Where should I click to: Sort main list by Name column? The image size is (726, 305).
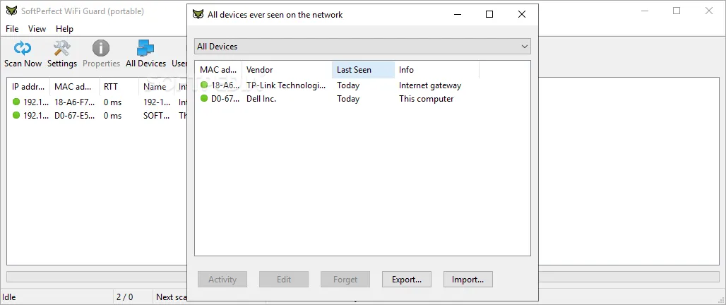tap(157, 87)
